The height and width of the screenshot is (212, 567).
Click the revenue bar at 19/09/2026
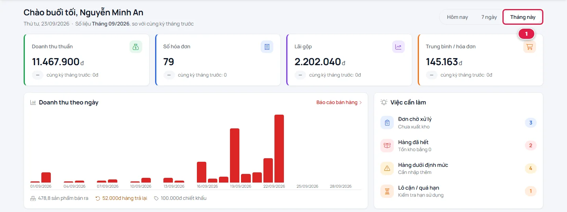tap(235, 155)
